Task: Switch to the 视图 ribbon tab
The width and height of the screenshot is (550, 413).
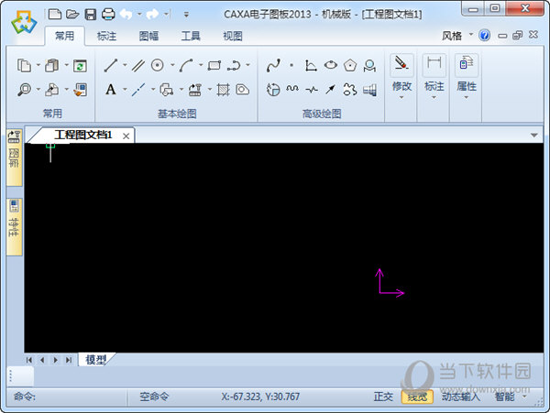Action: [x=233, y=36]
